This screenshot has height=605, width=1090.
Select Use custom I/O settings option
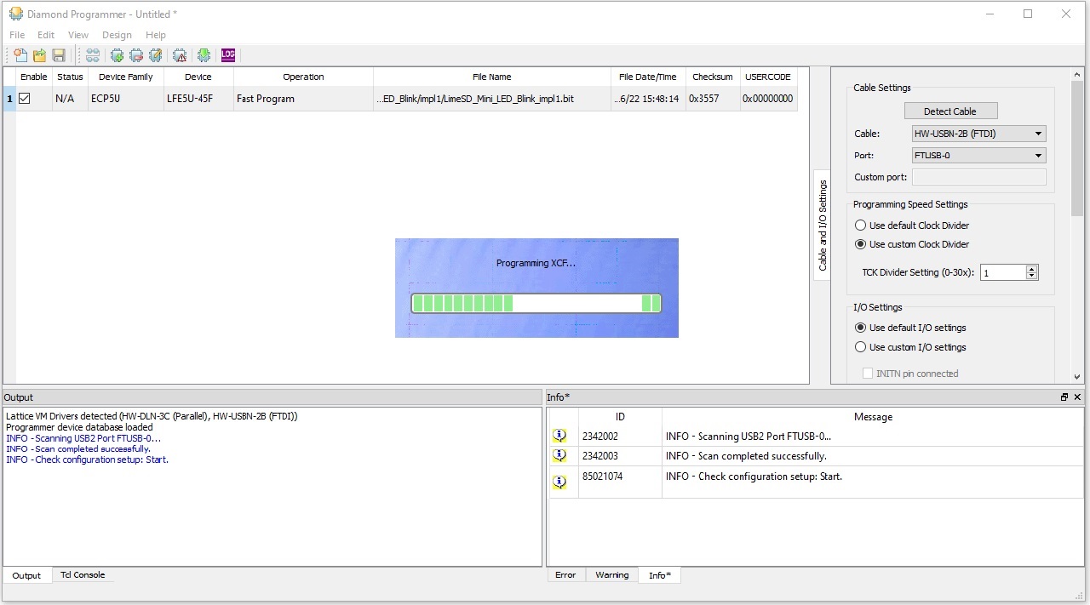(860, 347)
